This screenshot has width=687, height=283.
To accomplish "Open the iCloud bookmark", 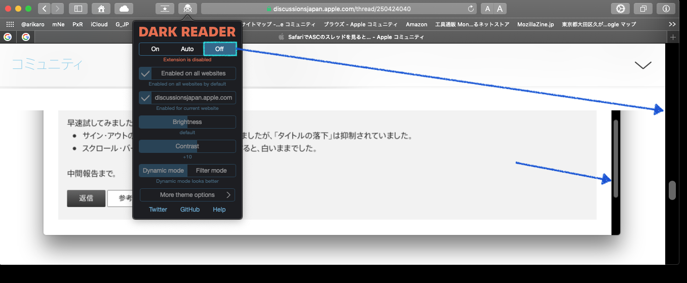I will [99, 24].
